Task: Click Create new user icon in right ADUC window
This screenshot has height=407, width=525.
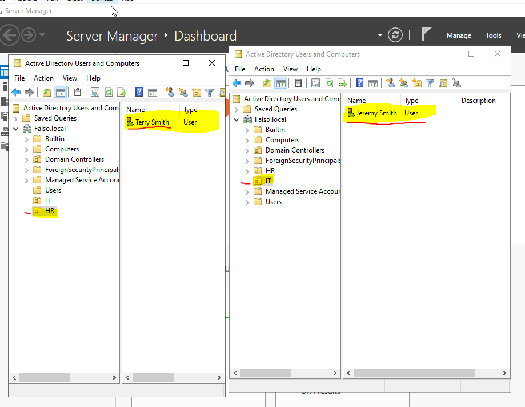Action: tap(390, 83)
